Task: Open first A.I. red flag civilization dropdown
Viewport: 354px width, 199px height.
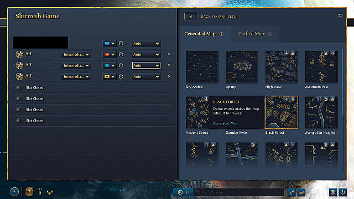Action: 110,54
